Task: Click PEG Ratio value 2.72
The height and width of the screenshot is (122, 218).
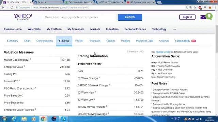Action: click(x=67, y=88)
